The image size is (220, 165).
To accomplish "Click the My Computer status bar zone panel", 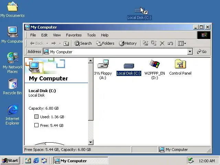I will click(184, 150).
